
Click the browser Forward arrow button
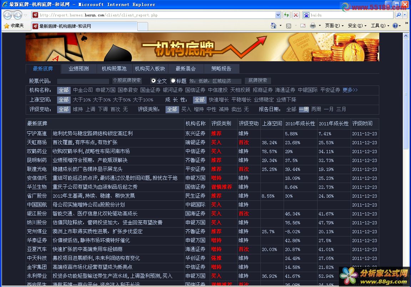click(17, 15)
